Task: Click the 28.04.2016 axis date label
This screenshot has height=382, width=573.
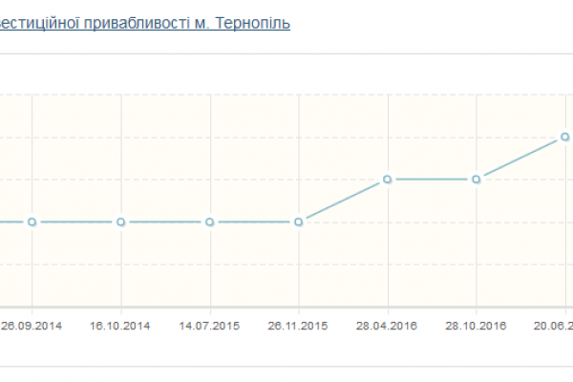Action: 387,326
